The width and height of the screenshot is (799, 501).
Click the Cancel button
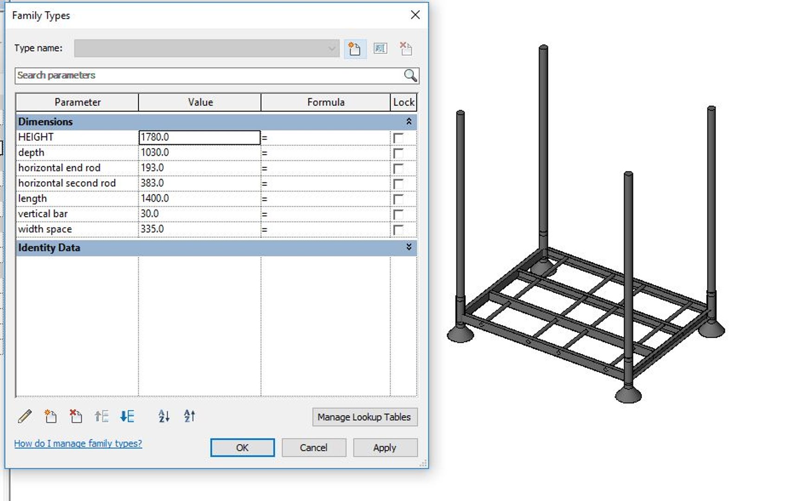click(314, 448)
